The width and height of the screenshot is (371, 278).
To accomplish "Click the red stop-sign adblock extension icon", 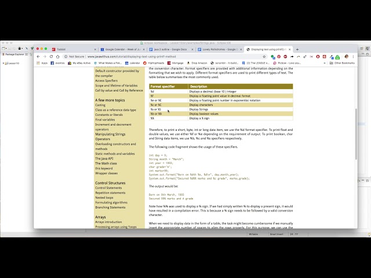I will (285, 57).
